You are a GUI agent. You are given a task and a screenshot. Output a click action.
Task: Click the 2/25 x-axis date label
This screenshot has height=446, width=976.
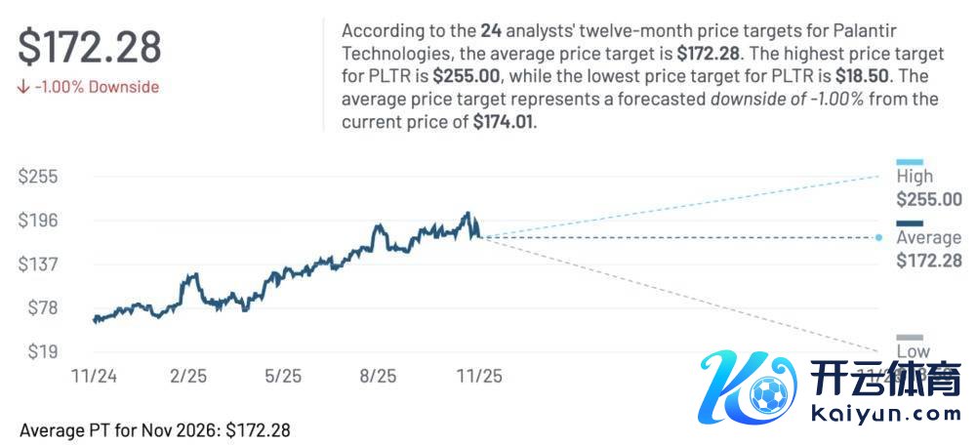point(189,375)
